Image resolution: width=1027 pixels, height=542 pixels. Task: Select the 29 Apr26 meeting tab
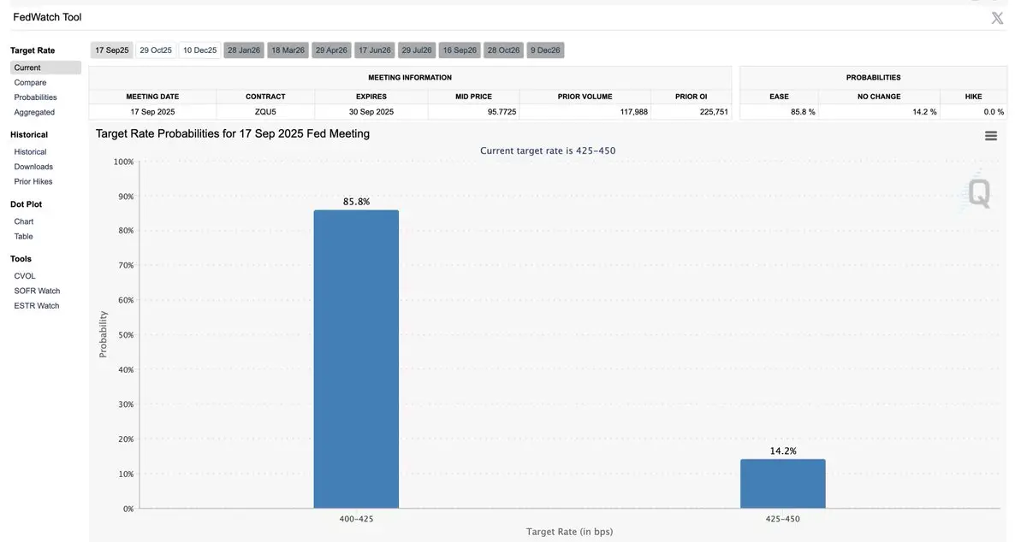tap(331, 50)
